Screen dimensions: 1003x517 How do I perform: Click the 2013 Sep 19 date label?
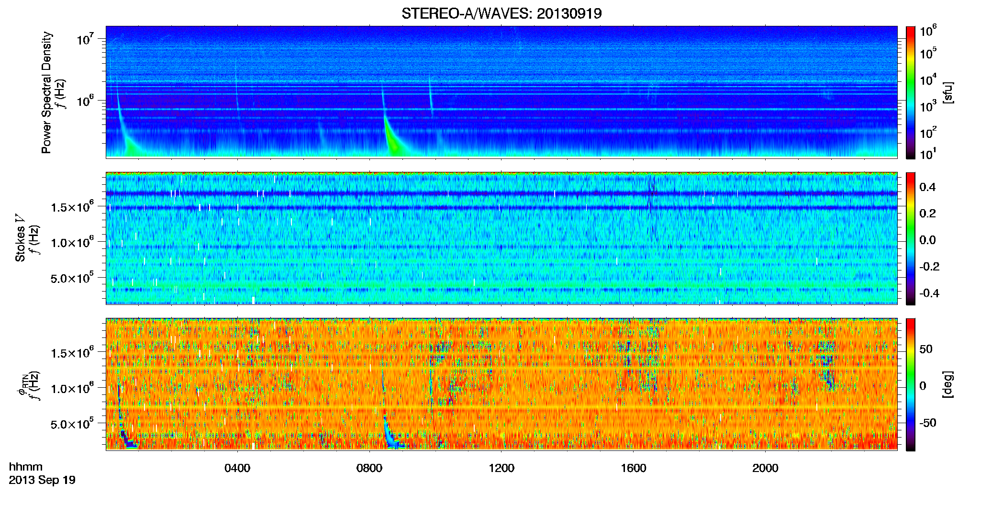coord(42,480)
